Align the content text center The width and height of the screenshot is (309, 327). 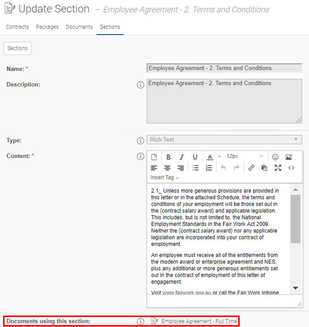pos(167,168)
